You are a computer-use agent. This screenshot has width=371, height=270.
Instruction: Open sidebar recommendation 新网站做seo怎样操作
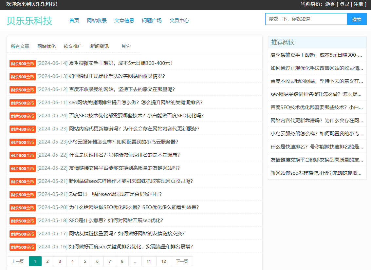[x=316, y=173]
